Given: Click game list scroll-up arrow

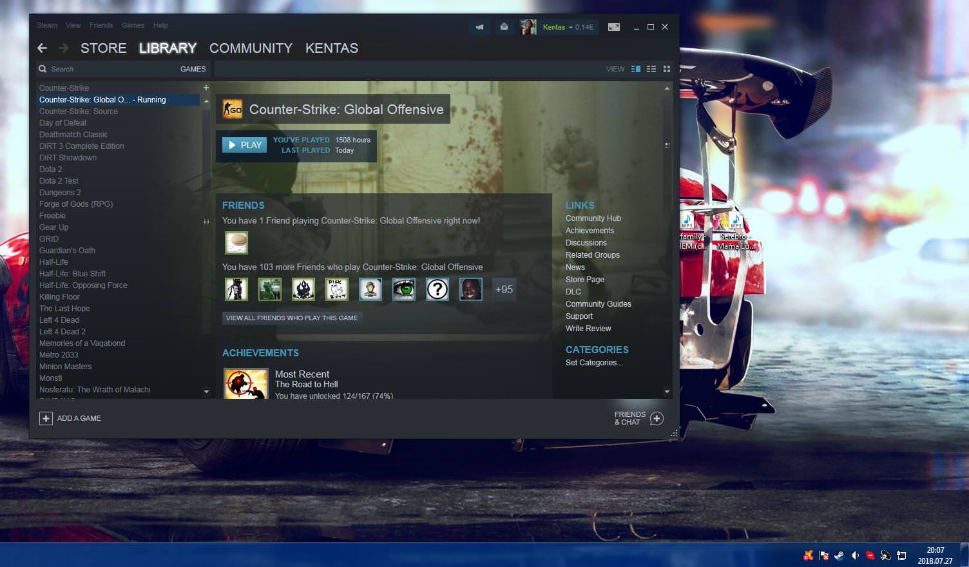Looking at the screenshot, I should [206, 101].
